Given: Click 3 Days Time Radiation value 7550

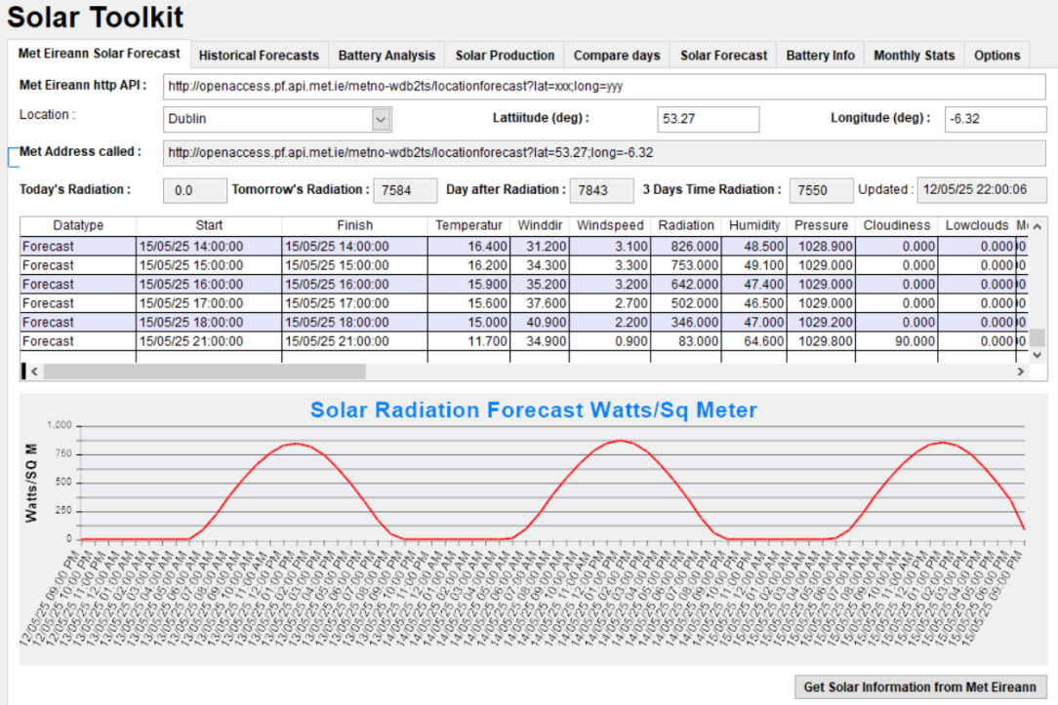Looking at the screenshot, I should pos(821,190).
